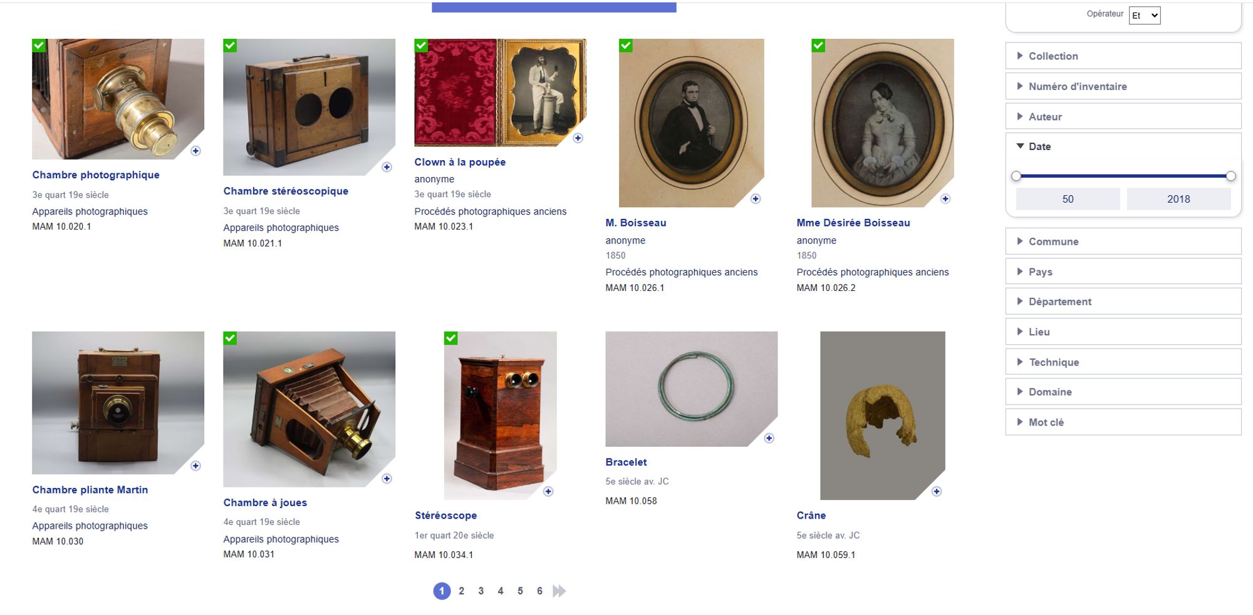1253x615 pixels.
Task: Go to page 2 of results
Action: pos(461,591)
